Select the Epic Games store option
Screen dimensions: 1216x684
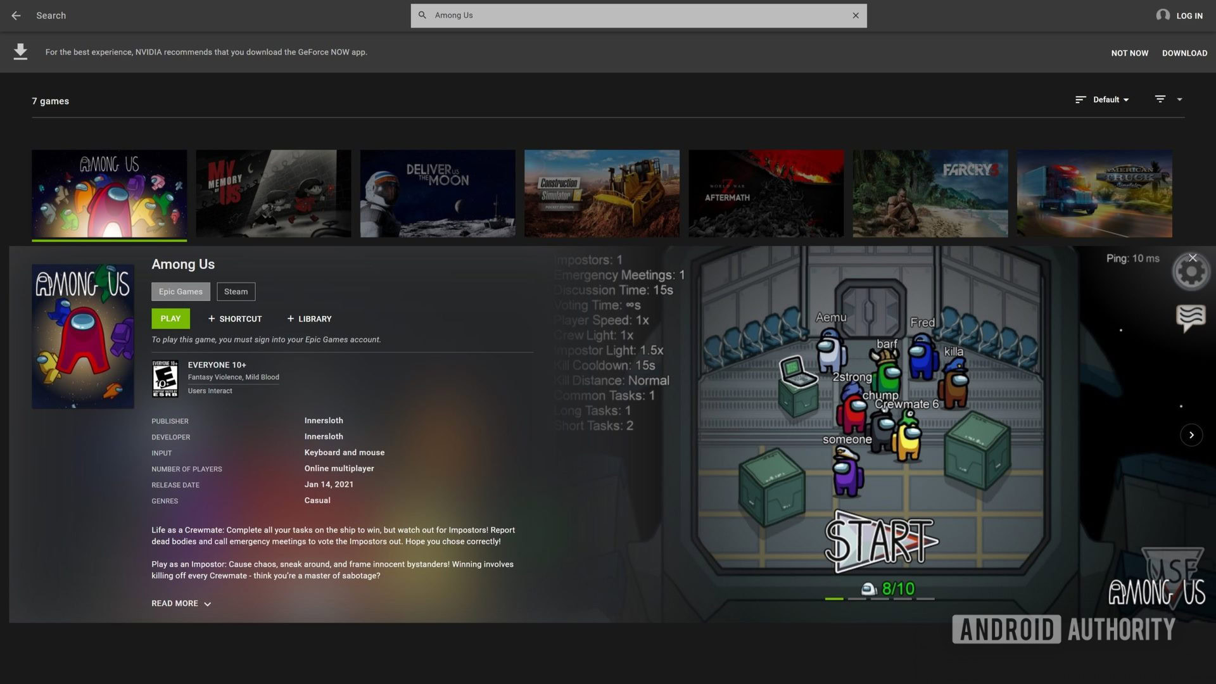(180, 291)
